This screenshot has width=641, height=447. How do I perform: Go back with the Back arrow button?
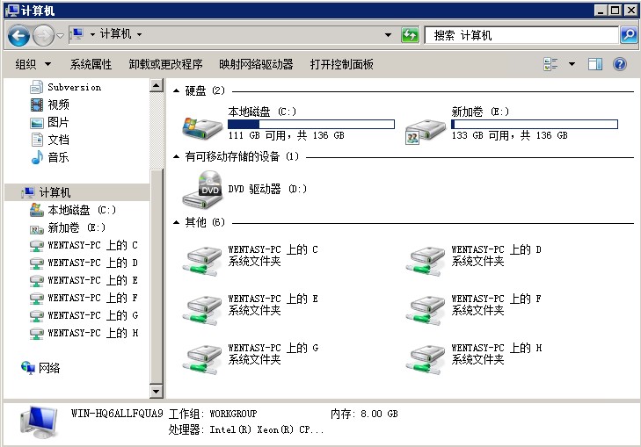[18, 35]
